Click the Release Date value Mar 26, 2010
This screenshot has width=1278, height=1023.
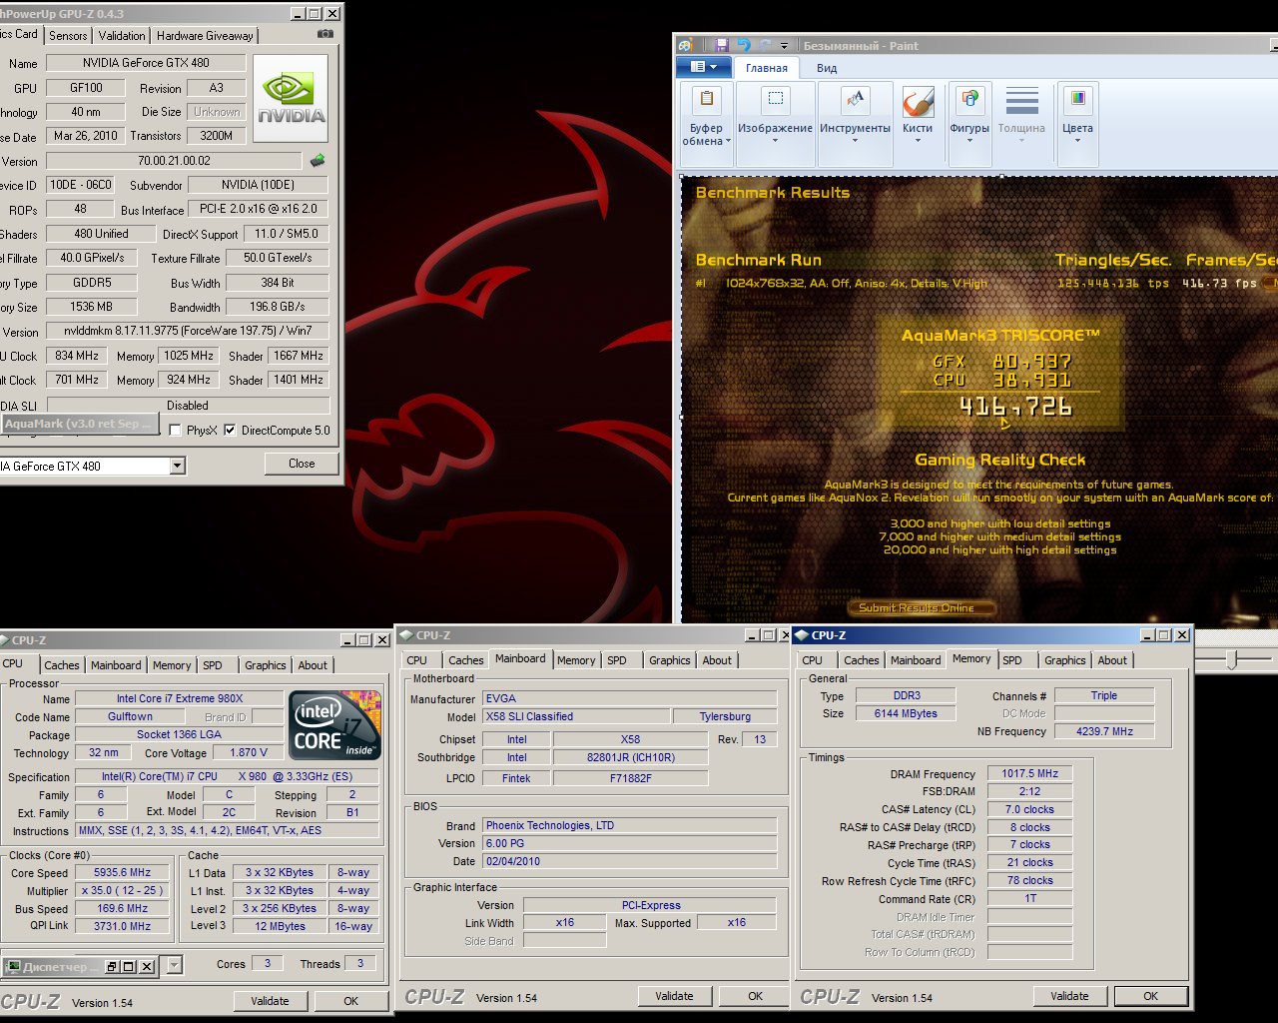tap(86, 136)
